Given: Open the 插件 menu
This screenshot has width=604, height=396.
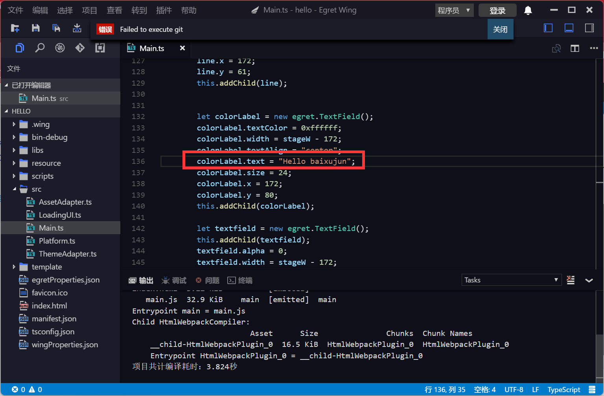Looking at the screenshot, I should 164,10.
